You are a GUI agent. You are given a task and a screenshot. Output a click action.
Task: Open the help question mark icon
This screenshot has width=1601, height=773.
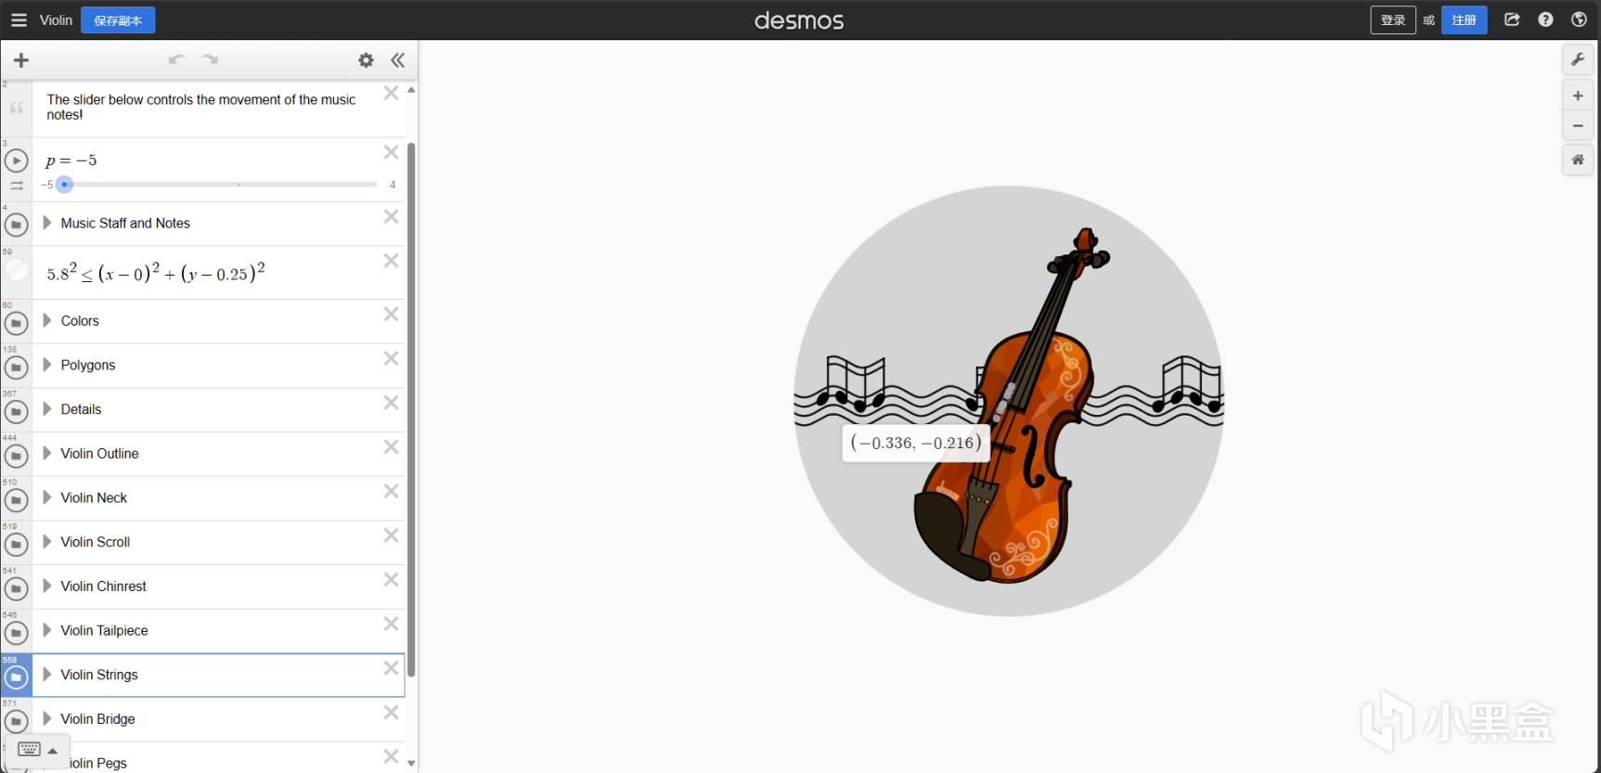coord(1545,19)
